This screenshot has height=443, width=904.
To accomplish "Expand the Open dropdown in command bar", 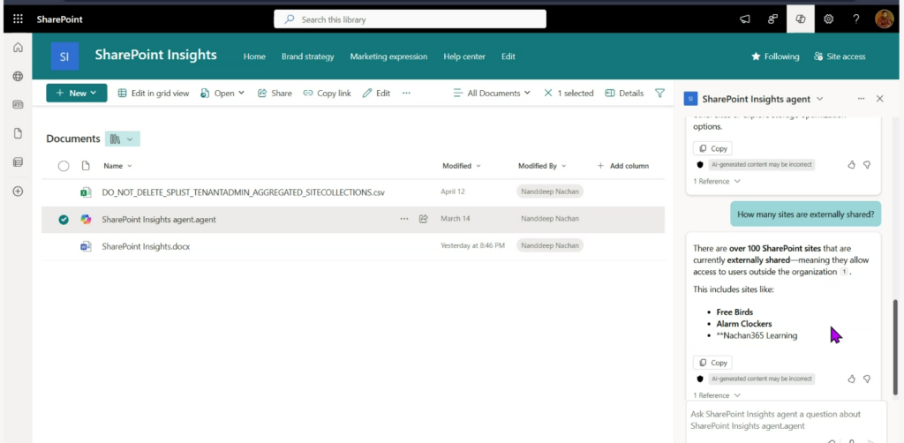I will click(x=241, y=93).
